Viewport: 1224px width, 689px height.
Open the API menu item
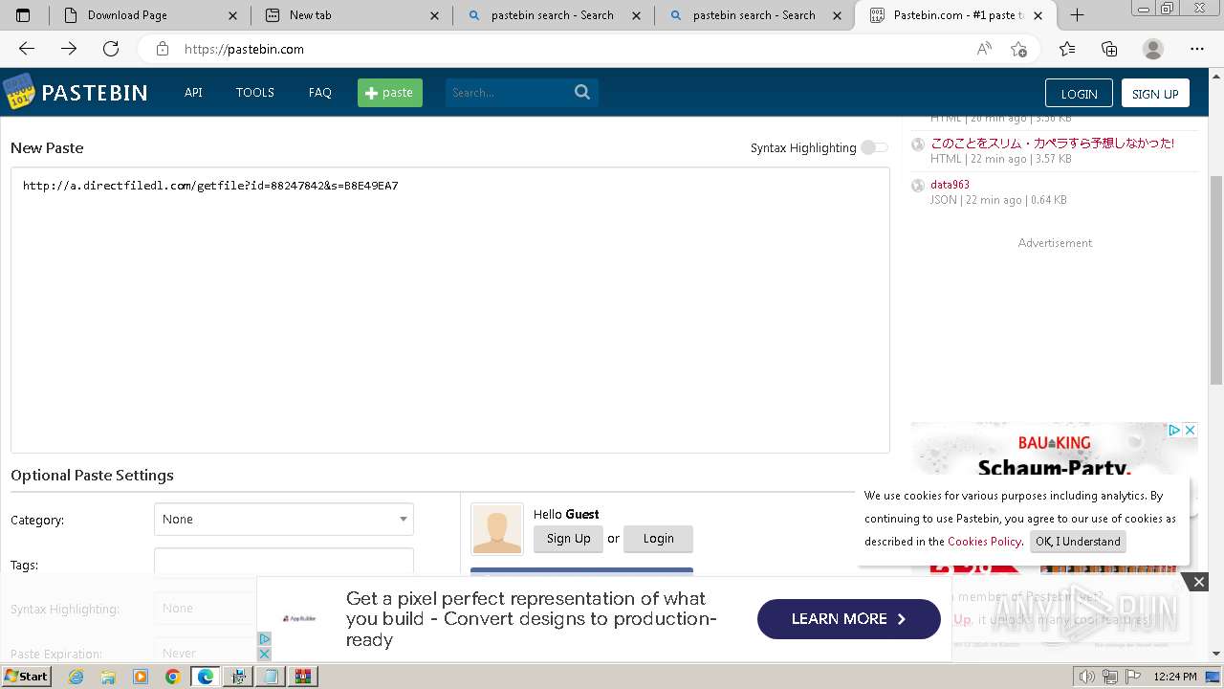(x=193, y=93)
